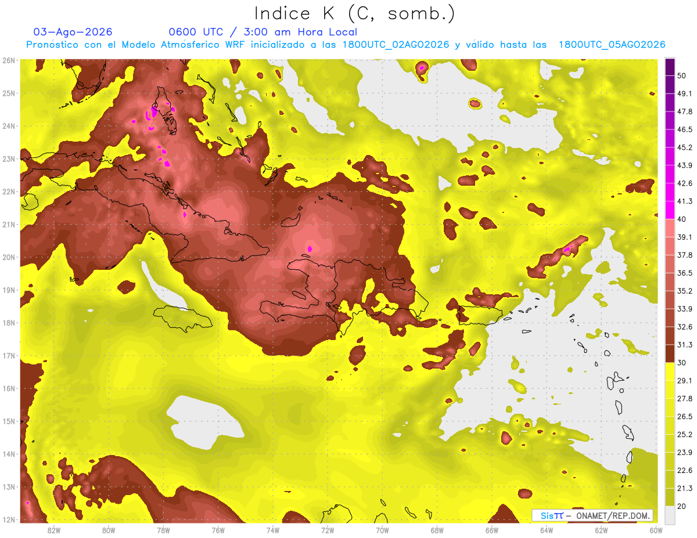Click the longitude label "72W"
Viewport: 697px width, 538px height.
(328, 530)
